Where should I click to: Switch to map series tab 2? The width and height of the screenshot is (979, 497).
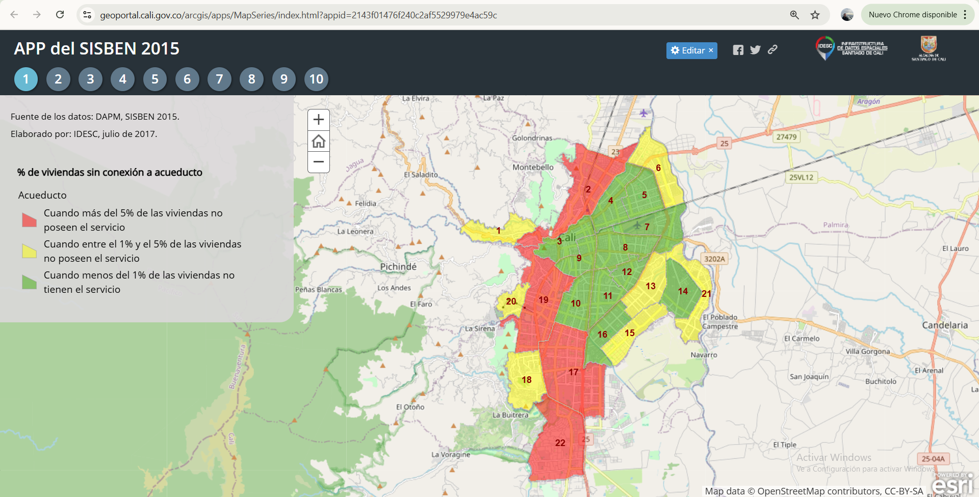pyautogui.click(x=58, y=79)
